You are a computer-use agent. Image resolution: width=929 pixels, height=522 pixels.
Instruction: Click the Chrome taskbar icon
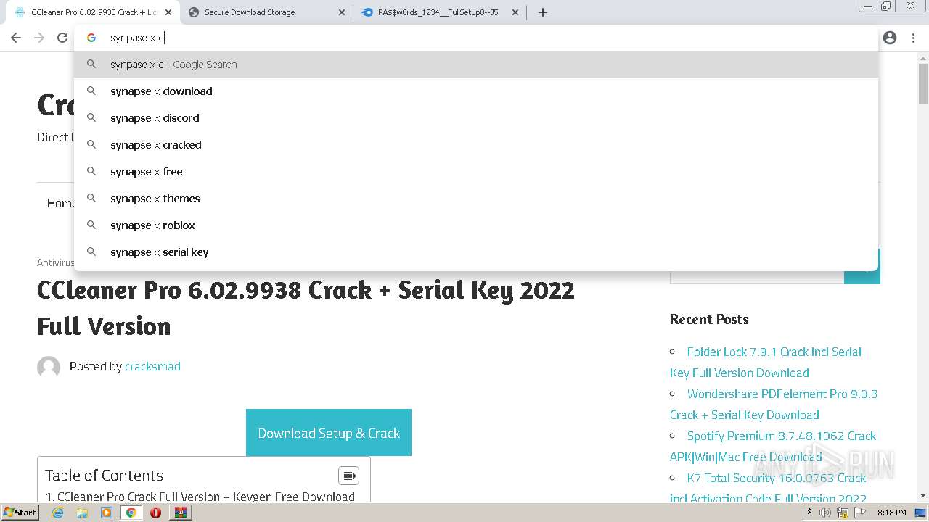pos(131,513)
